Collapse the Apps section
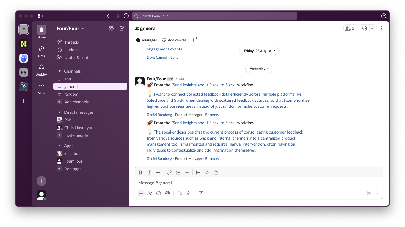This screenshot has height=227, width=405. [60, 146]
